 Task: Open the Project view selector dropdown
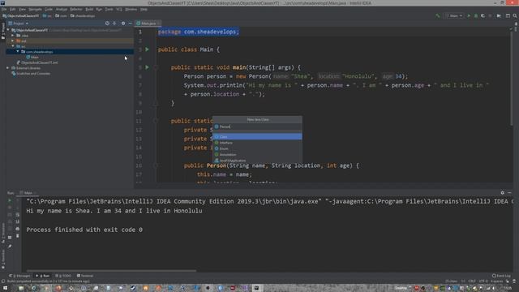pyautogui.click(x=19, y=24)
